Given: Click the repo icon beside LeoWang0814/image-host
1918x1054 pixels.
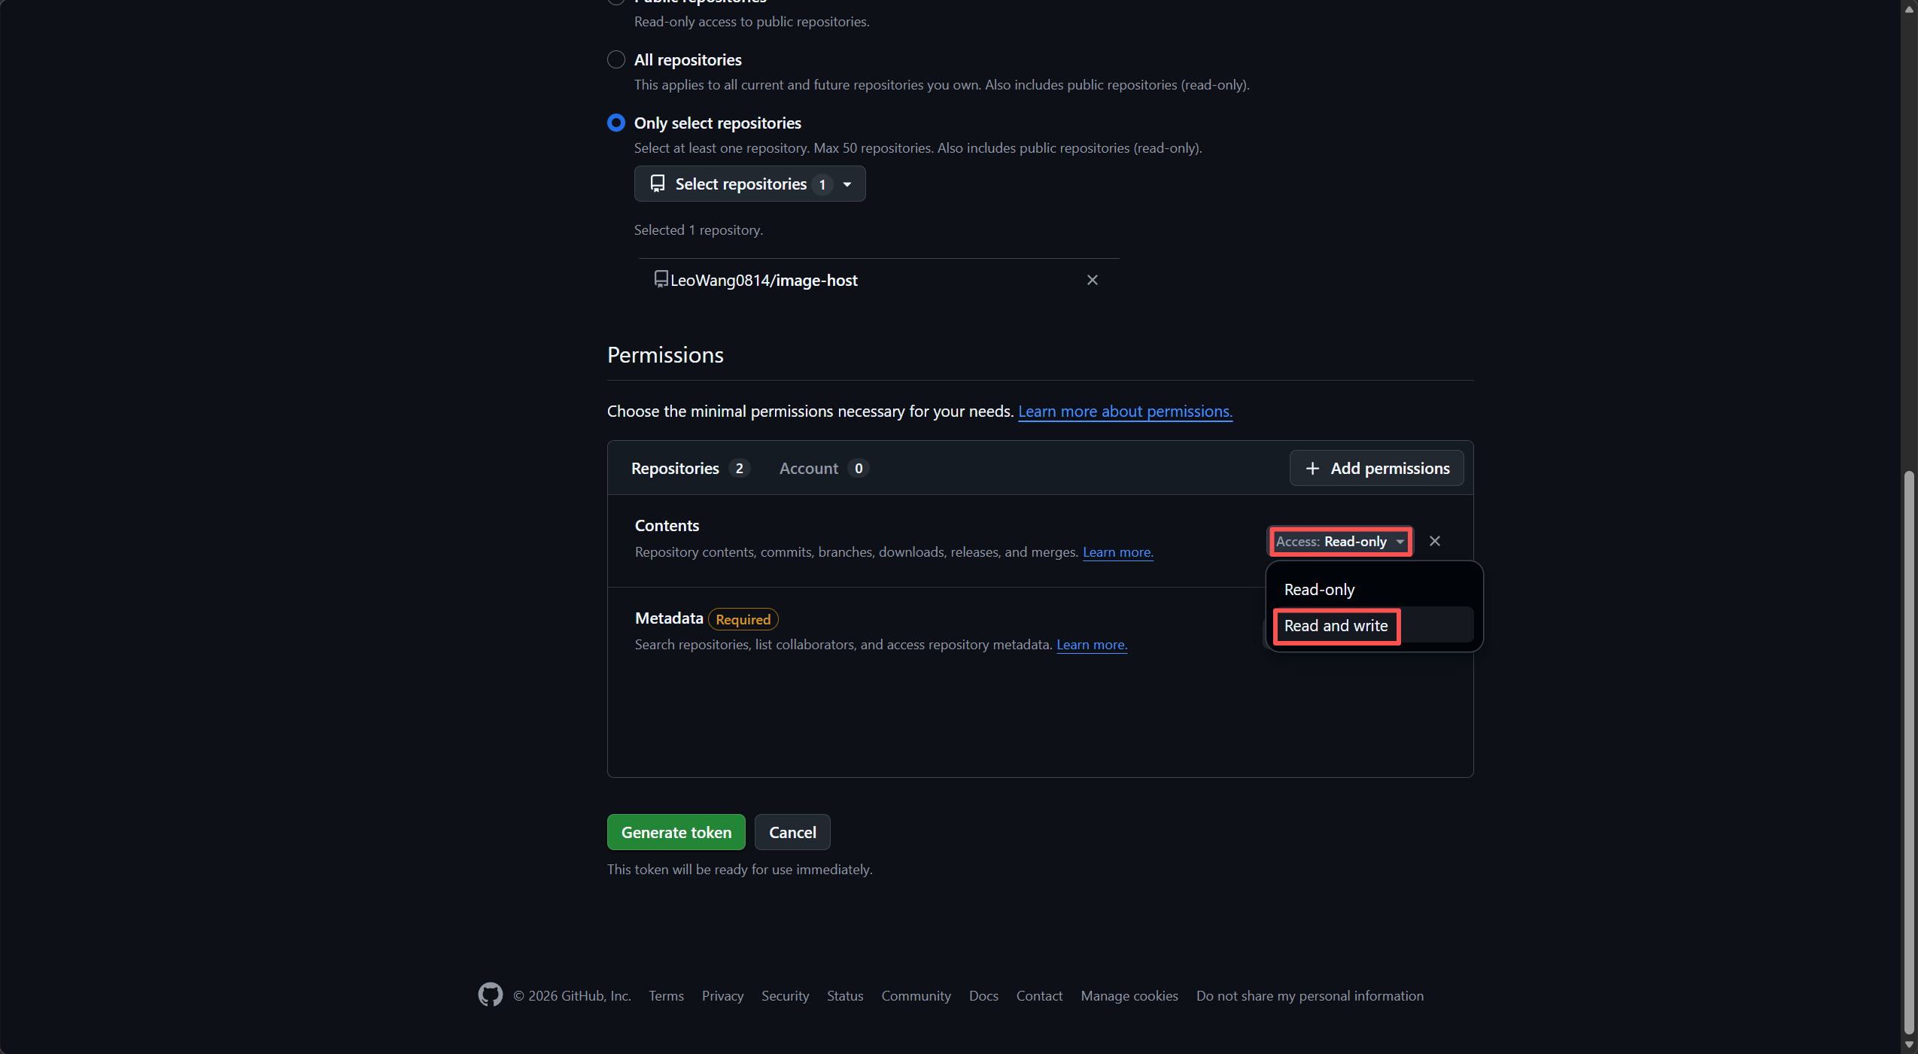Looking at the screenshot, I should tap(660, 279).
